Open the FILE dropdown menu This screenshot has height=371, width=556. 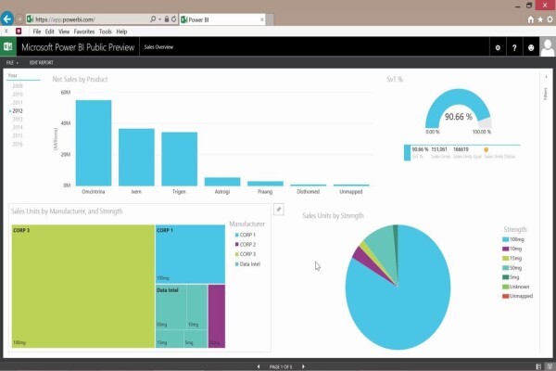(x=12, y=62)
